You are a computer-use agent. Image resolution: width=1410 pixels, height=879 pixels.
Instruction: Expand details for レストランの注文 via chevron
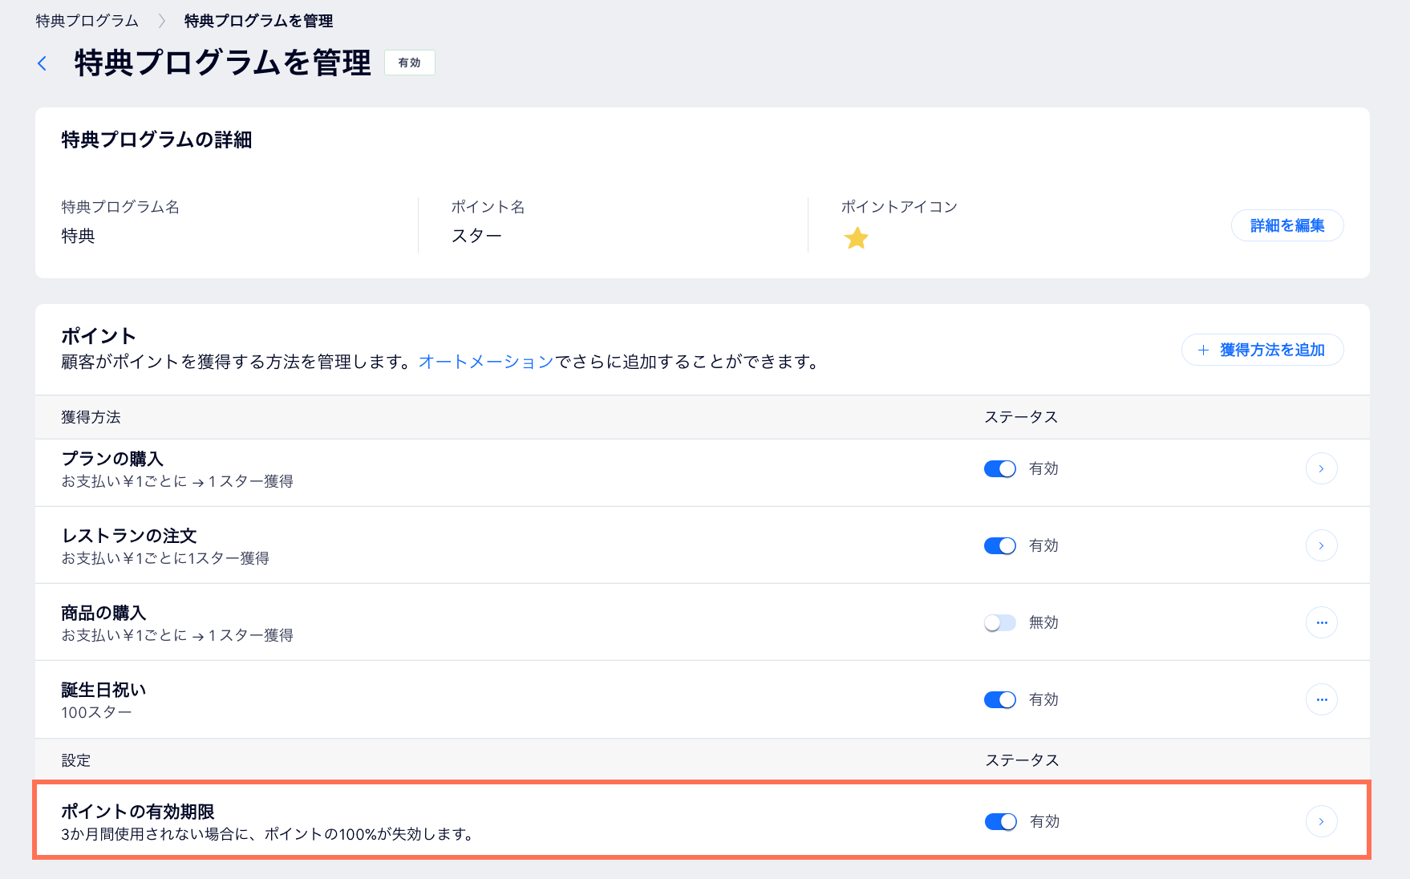tap(1322, 545)
